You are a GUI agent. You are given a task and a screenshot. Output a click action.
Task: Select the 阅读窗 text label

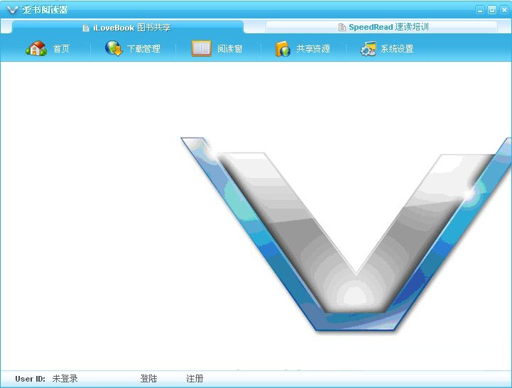click(x=230, y=49)
